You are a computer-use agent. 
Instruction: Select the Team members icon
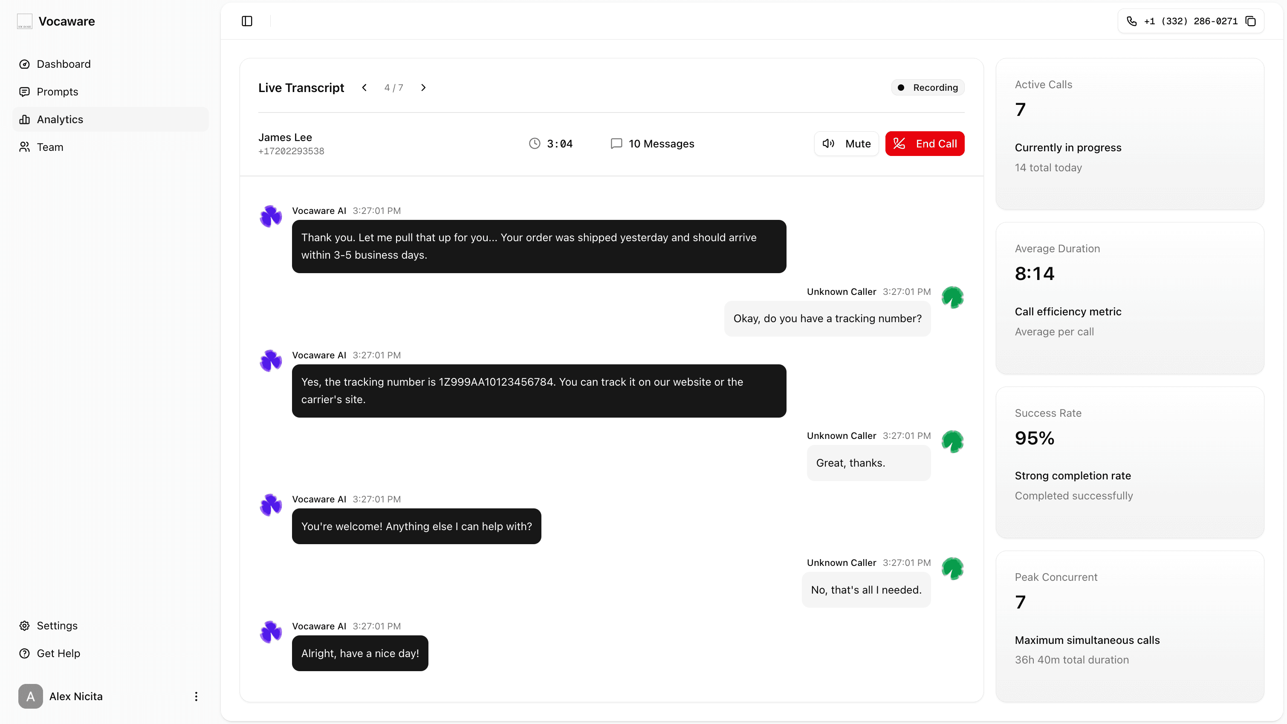tap(24, 147)
